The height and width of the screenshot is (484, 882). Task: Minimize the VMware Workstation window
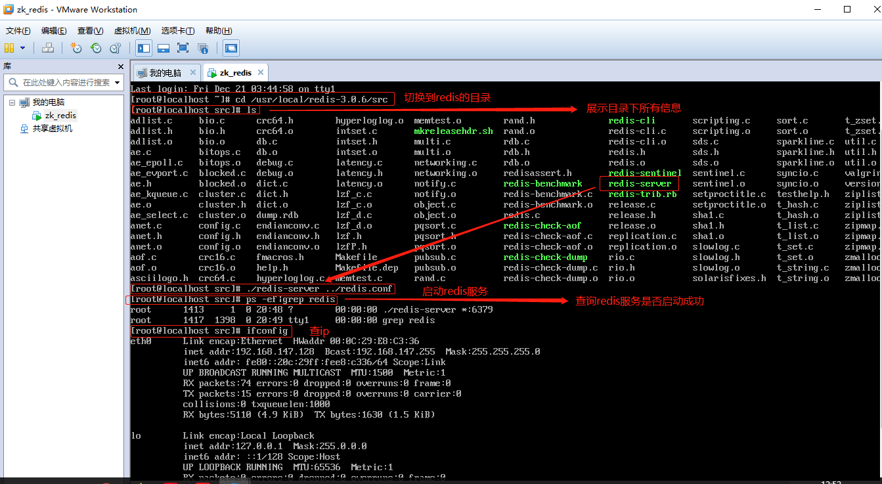coord(817,10)
